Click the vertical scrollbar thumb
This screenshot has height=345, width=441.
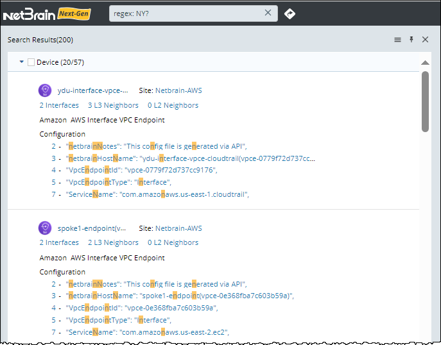[425, 102]
